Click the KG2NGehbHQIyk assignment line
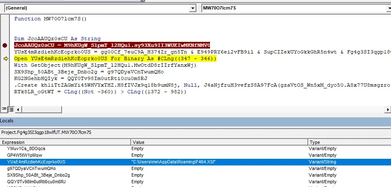This screenshot has height=187, width=391. (x=81, y=79)
